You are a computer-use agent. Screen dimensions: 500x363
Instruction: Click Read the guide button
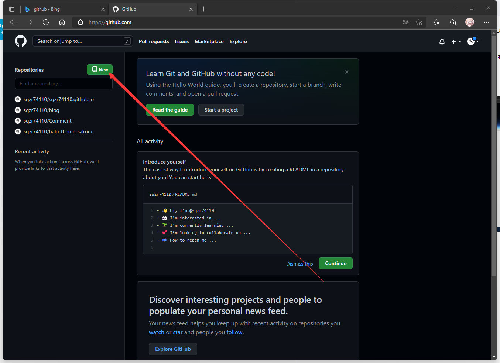coord(170,110)
